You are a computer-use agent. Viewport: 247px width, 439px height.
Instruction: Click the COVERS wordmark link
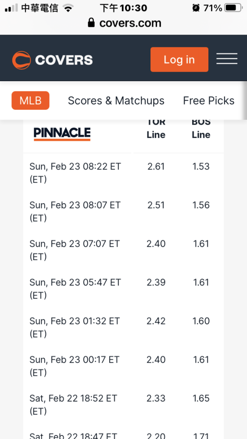click(x=64, y=60)
